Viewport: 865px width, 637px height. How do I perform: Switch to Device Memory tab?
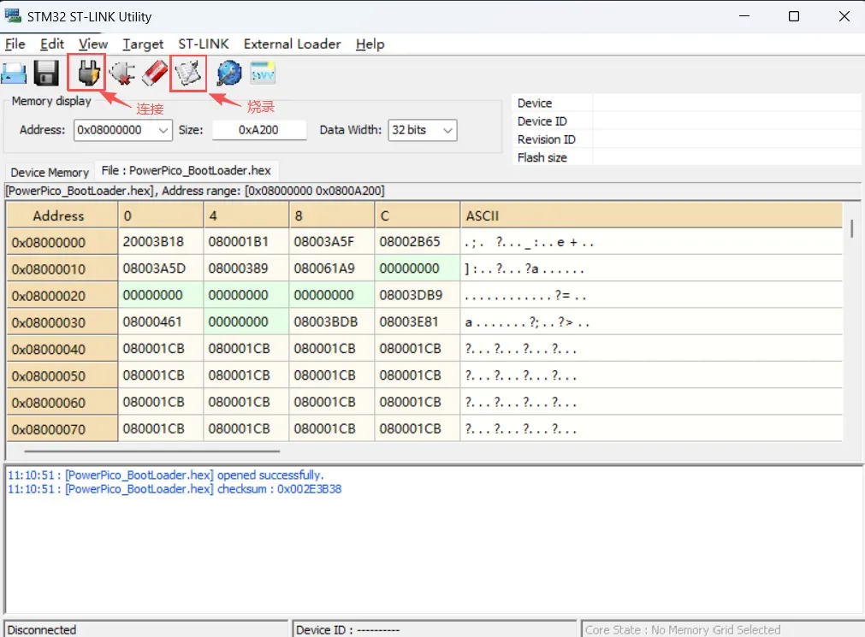click(50, 172)
